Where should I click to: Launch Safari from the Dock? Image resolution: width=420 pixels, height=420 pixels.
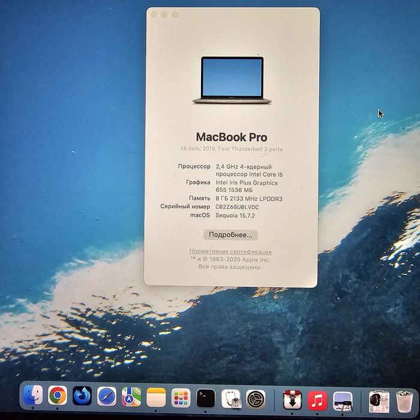[x=107, y=396]
